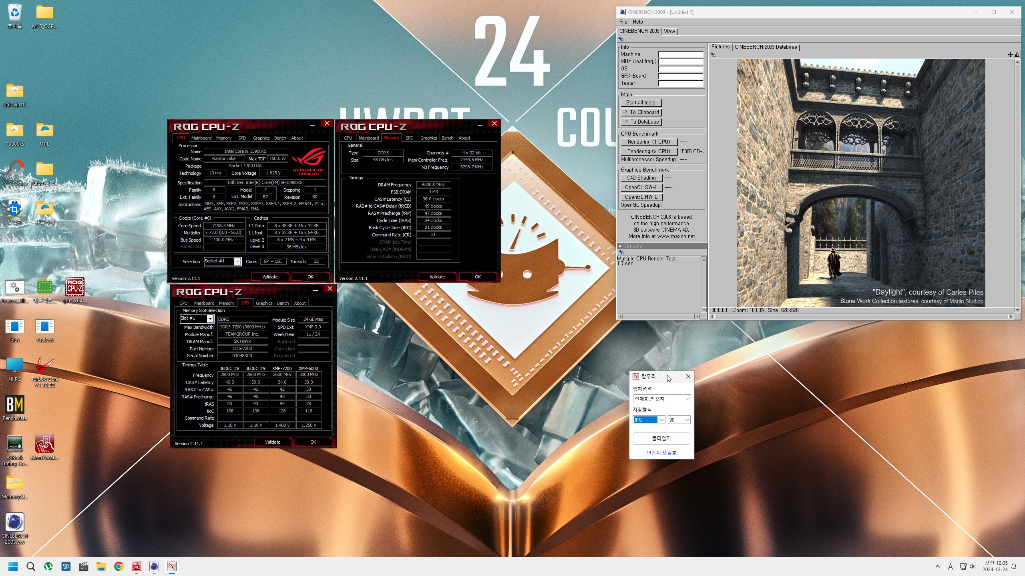Viewport: 1025px width, 576px height.
Task: Launch CINEBENCH 2003.exe desktop icon
Action: point(15,529)
